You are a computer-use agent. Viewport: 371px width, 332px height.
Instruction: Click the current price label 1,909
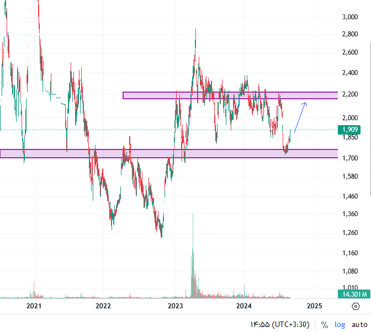[x=349, y=130]
